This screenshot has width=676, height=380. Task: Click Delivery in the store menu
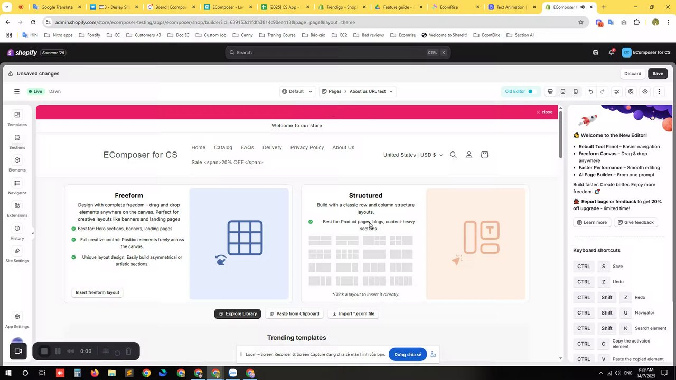[272, 147]
